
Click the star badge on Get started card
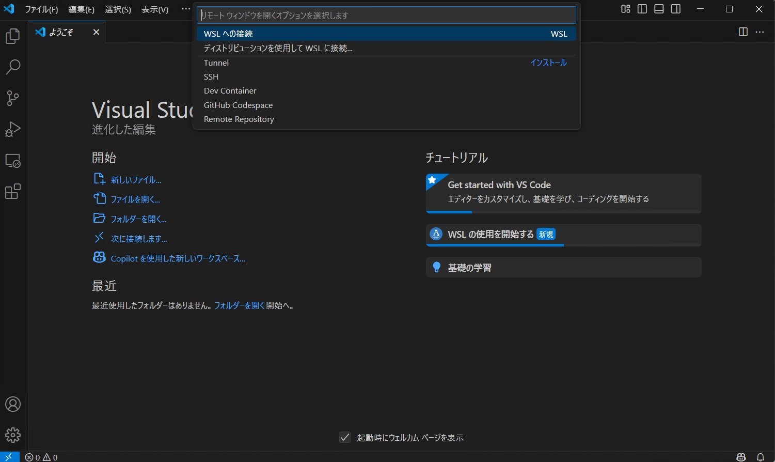click(x=432, y=180)
